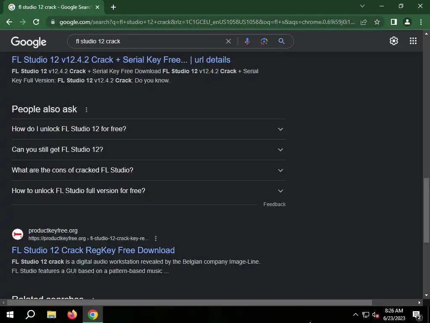430x323 pixels.
Task: Click the share page icon in address bar
Action: point(364,22)
